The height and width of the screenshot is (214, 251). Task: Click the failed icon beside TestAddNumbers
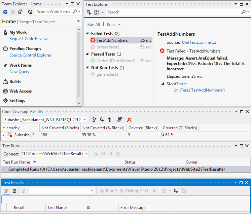(x=93, y=40)
